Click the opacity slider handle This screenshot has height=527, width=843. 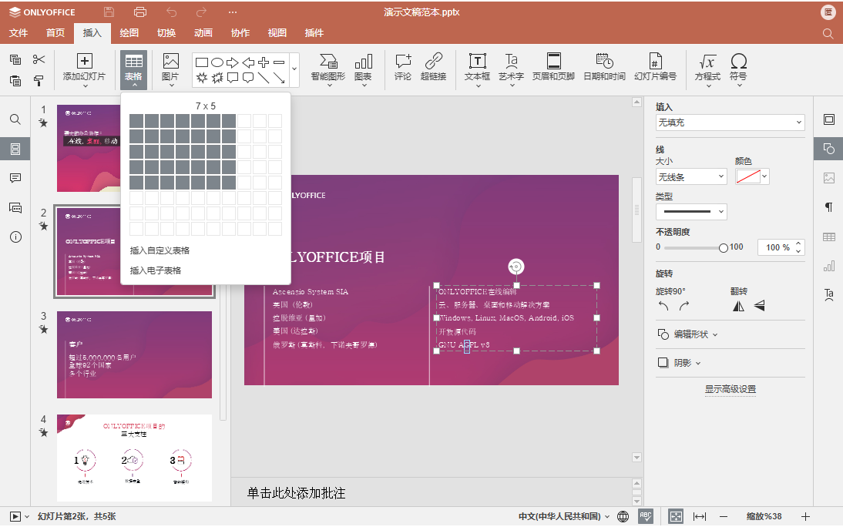723,247
